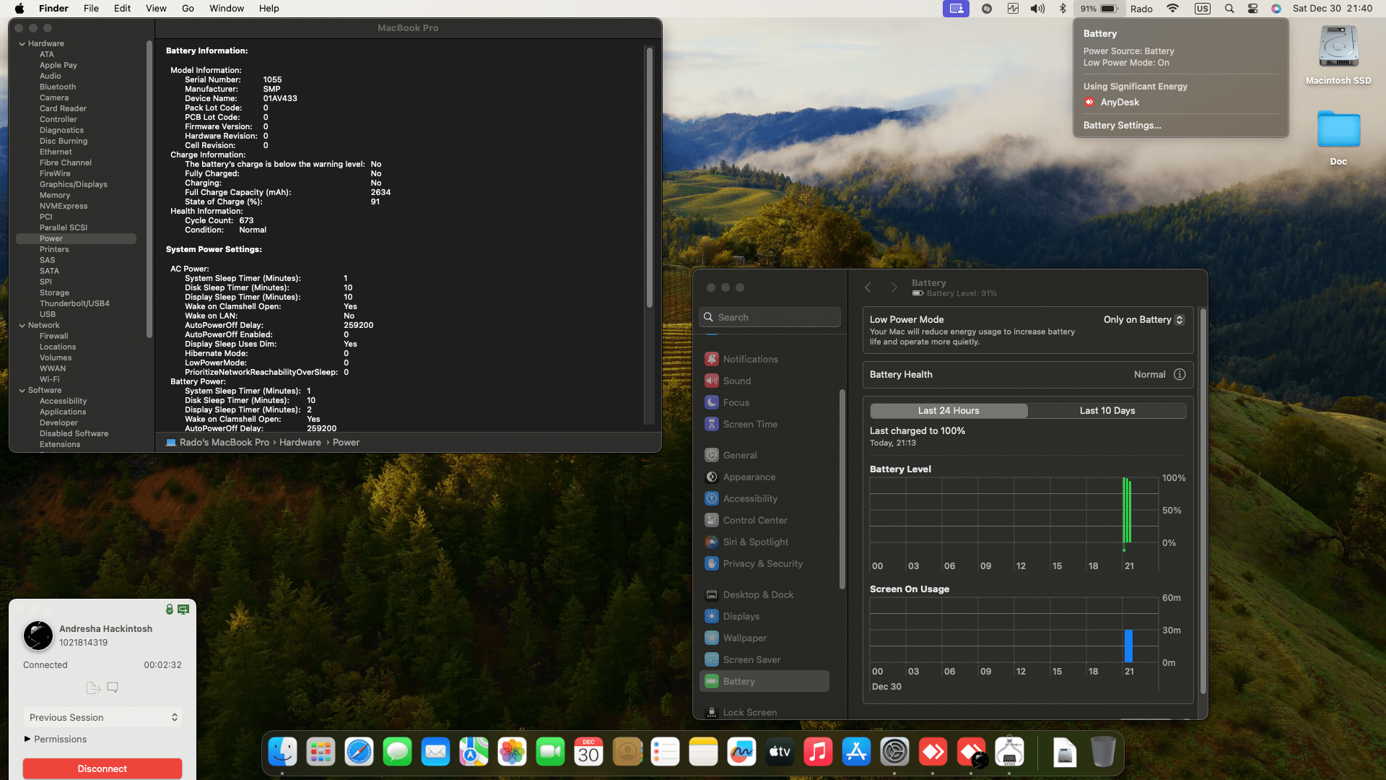
Task: Click the Settings search field
Action: (770, 317)
